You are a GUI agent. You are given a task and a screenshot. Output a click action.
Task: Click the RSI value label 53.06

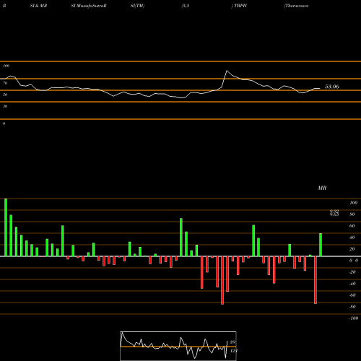point(332,87)
